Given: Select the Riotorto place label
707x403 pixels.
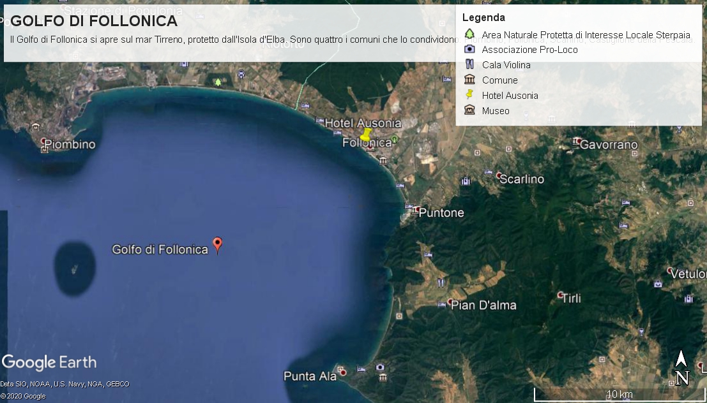Looking at the screenshot, I should click(283, 44).
